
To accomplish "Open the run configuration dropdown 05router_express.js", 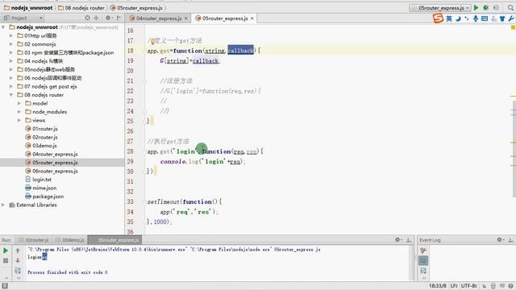I will tap(440, 7).
